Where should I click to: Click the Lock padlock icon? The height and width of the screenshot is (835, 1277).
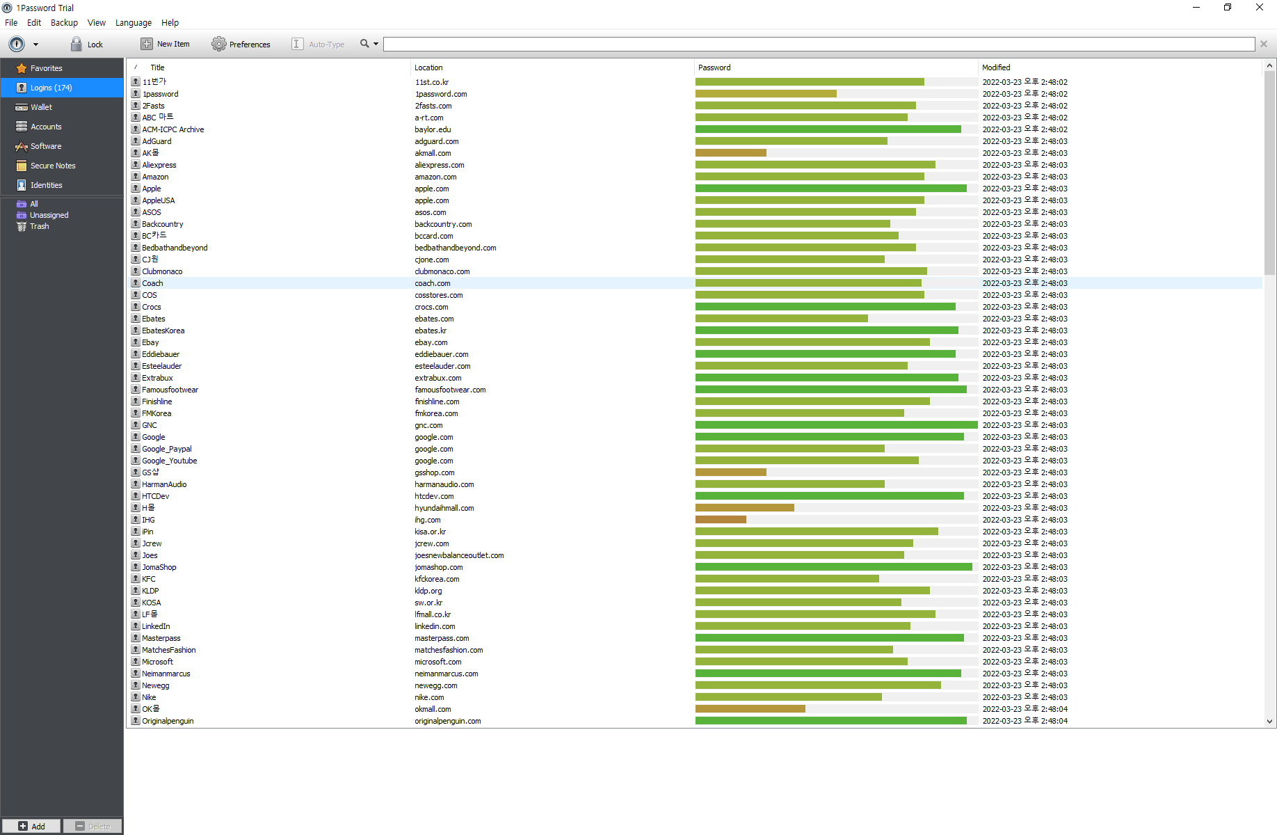pyautogui.click(x=77, y=44)
